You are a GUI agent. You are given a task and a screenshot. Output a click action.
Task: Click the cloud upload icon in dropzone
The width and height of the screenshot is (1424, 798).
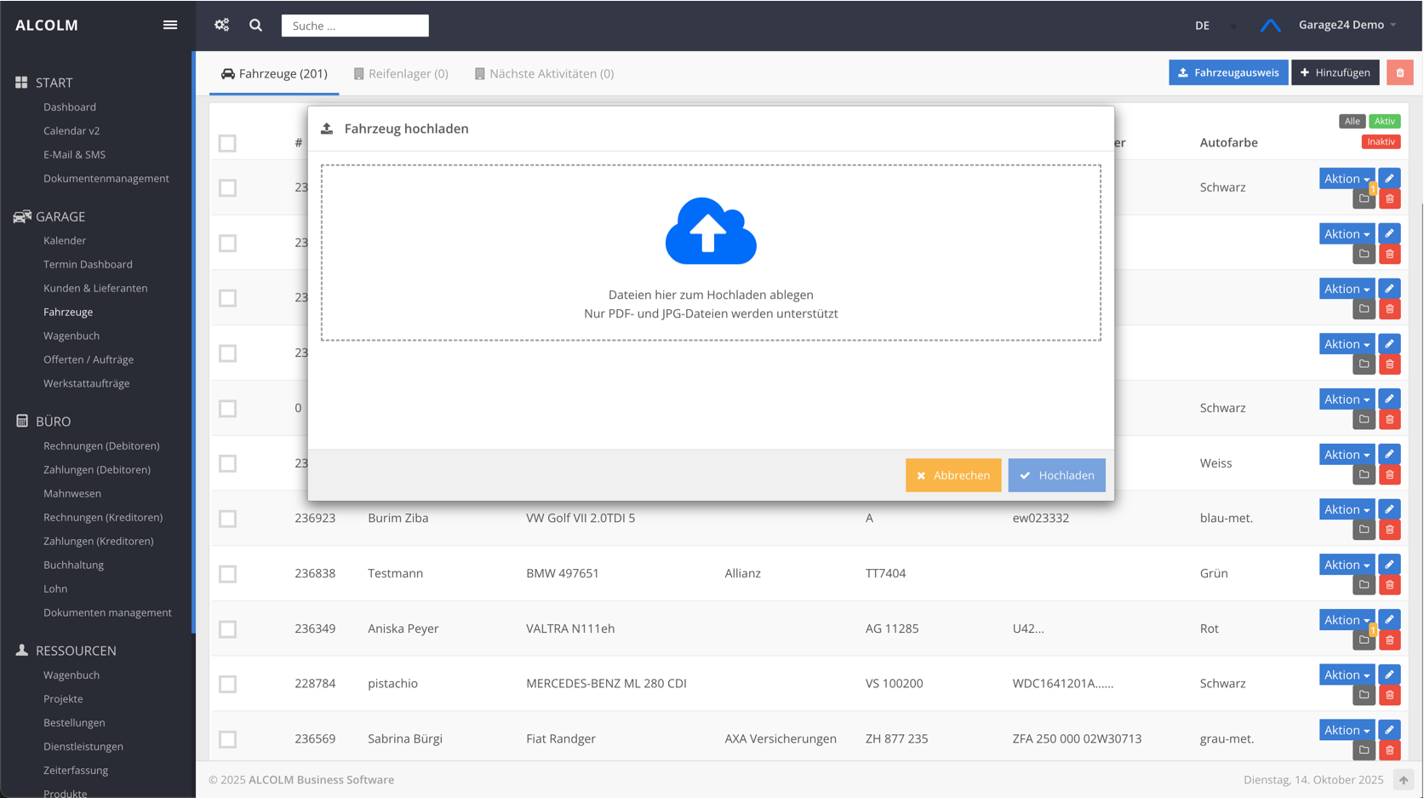(711, 232)
